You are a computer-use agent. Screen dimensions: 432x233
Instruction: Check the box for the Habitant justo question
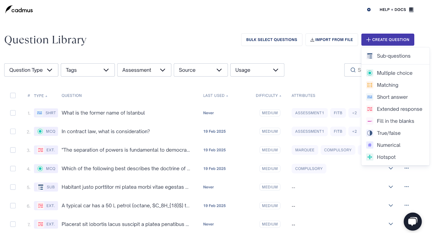point(13,187)
